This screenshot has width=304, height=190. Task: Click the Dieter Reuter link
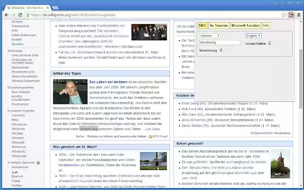click(x=192, y=125)
